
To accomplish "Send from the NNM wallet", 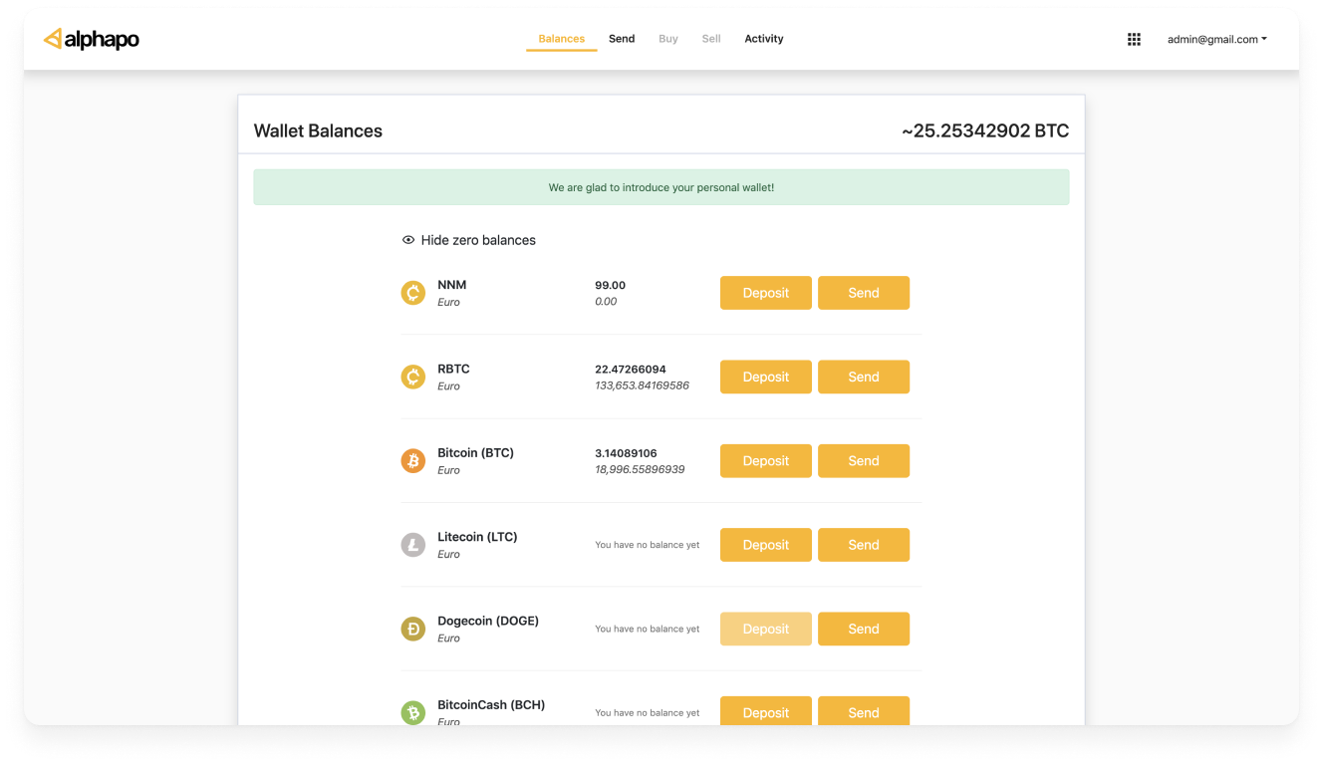I will (864, 293).
